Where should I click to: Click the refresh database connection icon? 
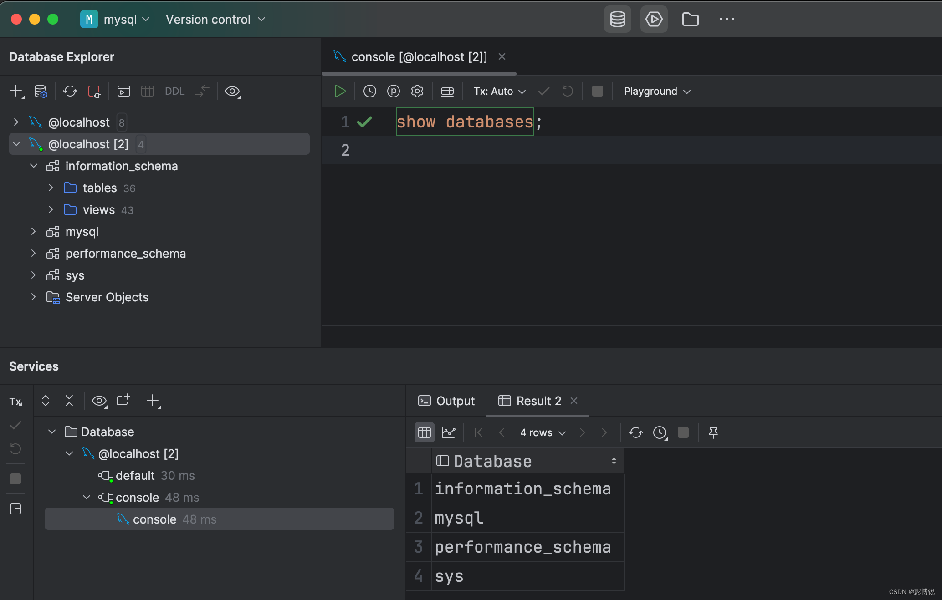pos(69,91)
